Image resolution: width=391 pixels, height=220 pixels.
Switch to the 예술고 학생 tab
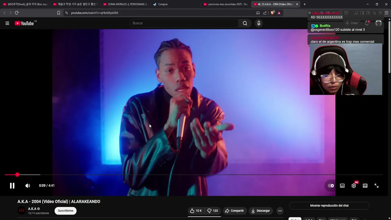click(x=75, y=4)
